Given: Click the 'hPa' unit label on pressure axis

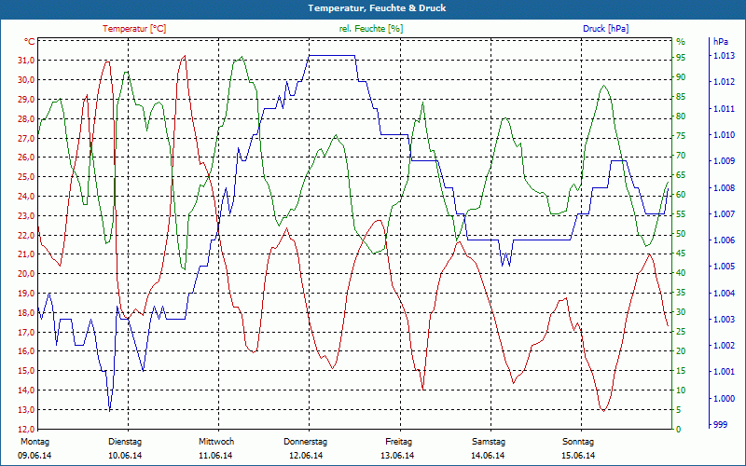Looking at the screenshot, I should pyautogui.click(x=721, y=41).
